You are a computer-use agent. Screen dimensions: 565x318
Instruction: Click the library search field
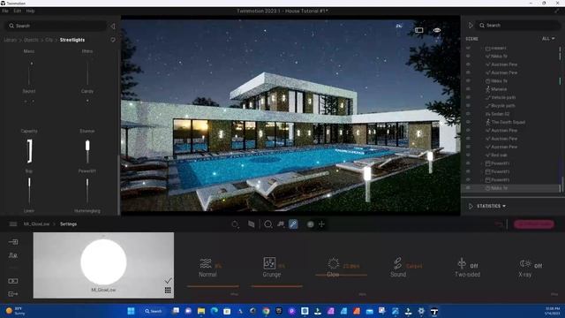[x=56, y=26]
